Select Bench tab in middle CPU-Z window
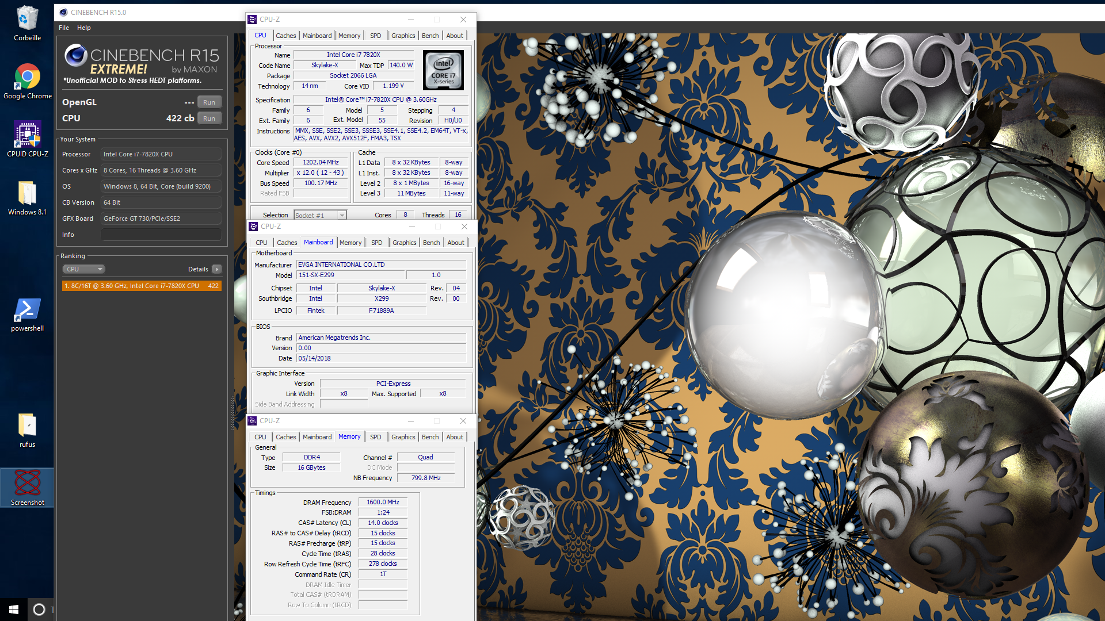This screenshot has height=621, width=1105. coord(432,243)
